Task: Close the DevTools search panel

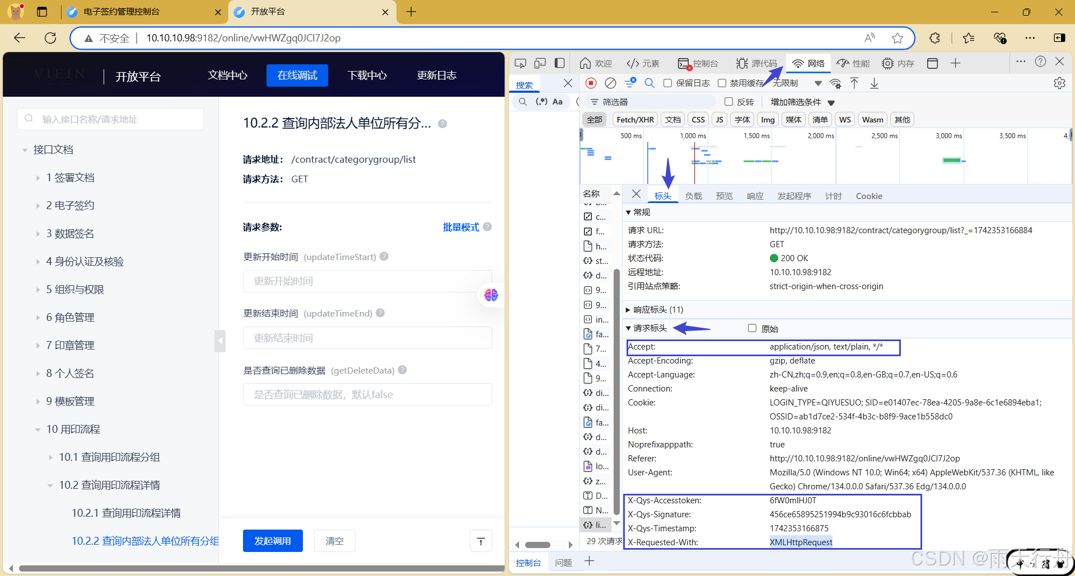Action: tap(568, 83)
